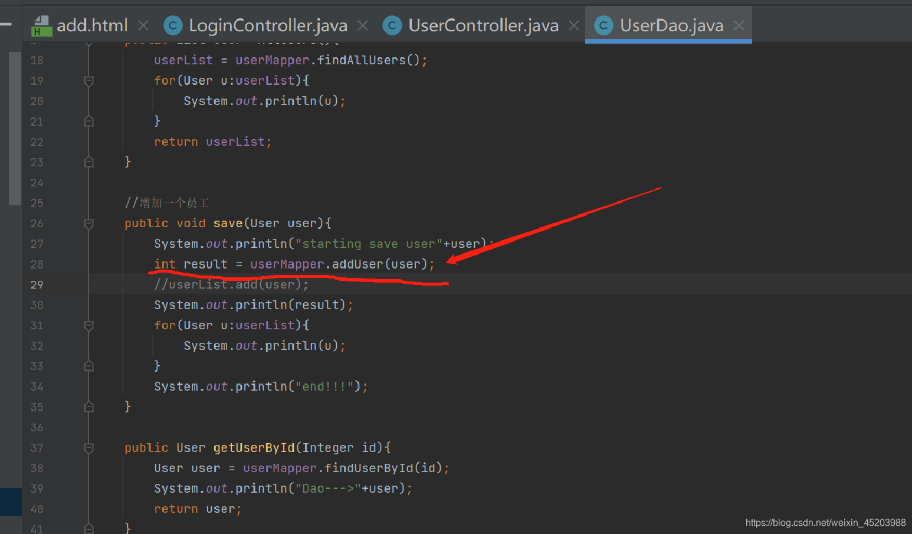
Task: Collapse method end marker at line 23
Action: 89,162
